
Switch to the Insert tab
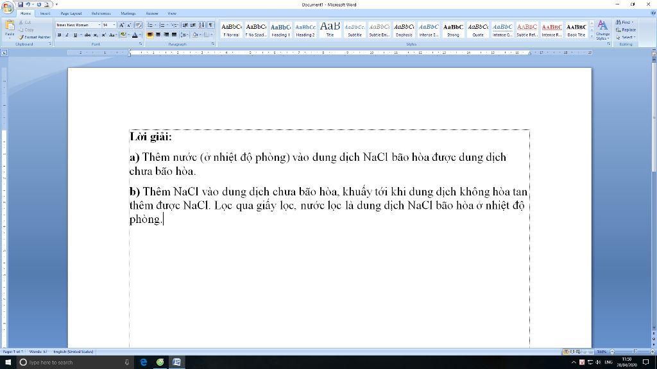tap(46, 13)
